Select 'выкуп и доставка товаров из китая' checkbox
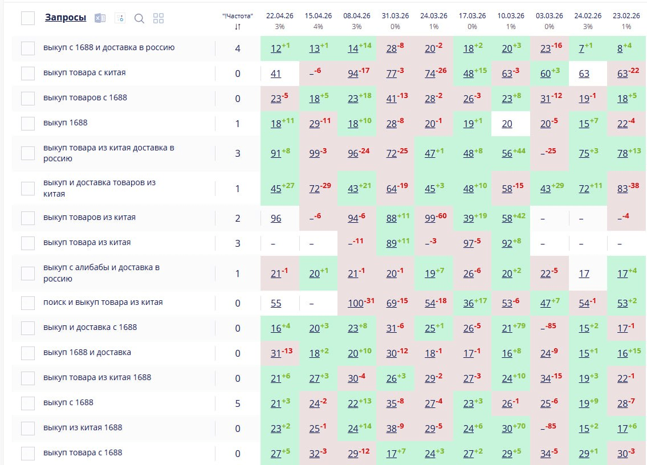This screenshot has height=465, width=647. click(x=28, y=189)
